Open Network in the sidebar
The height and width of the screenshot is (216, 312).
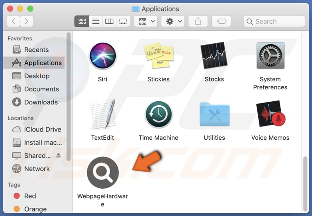[34, 169]
